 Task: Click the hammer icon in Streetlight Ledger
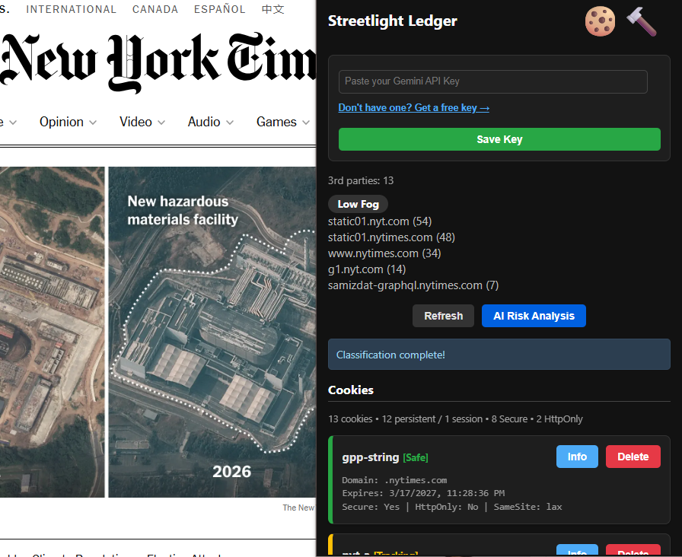click(x=642, y=21)
